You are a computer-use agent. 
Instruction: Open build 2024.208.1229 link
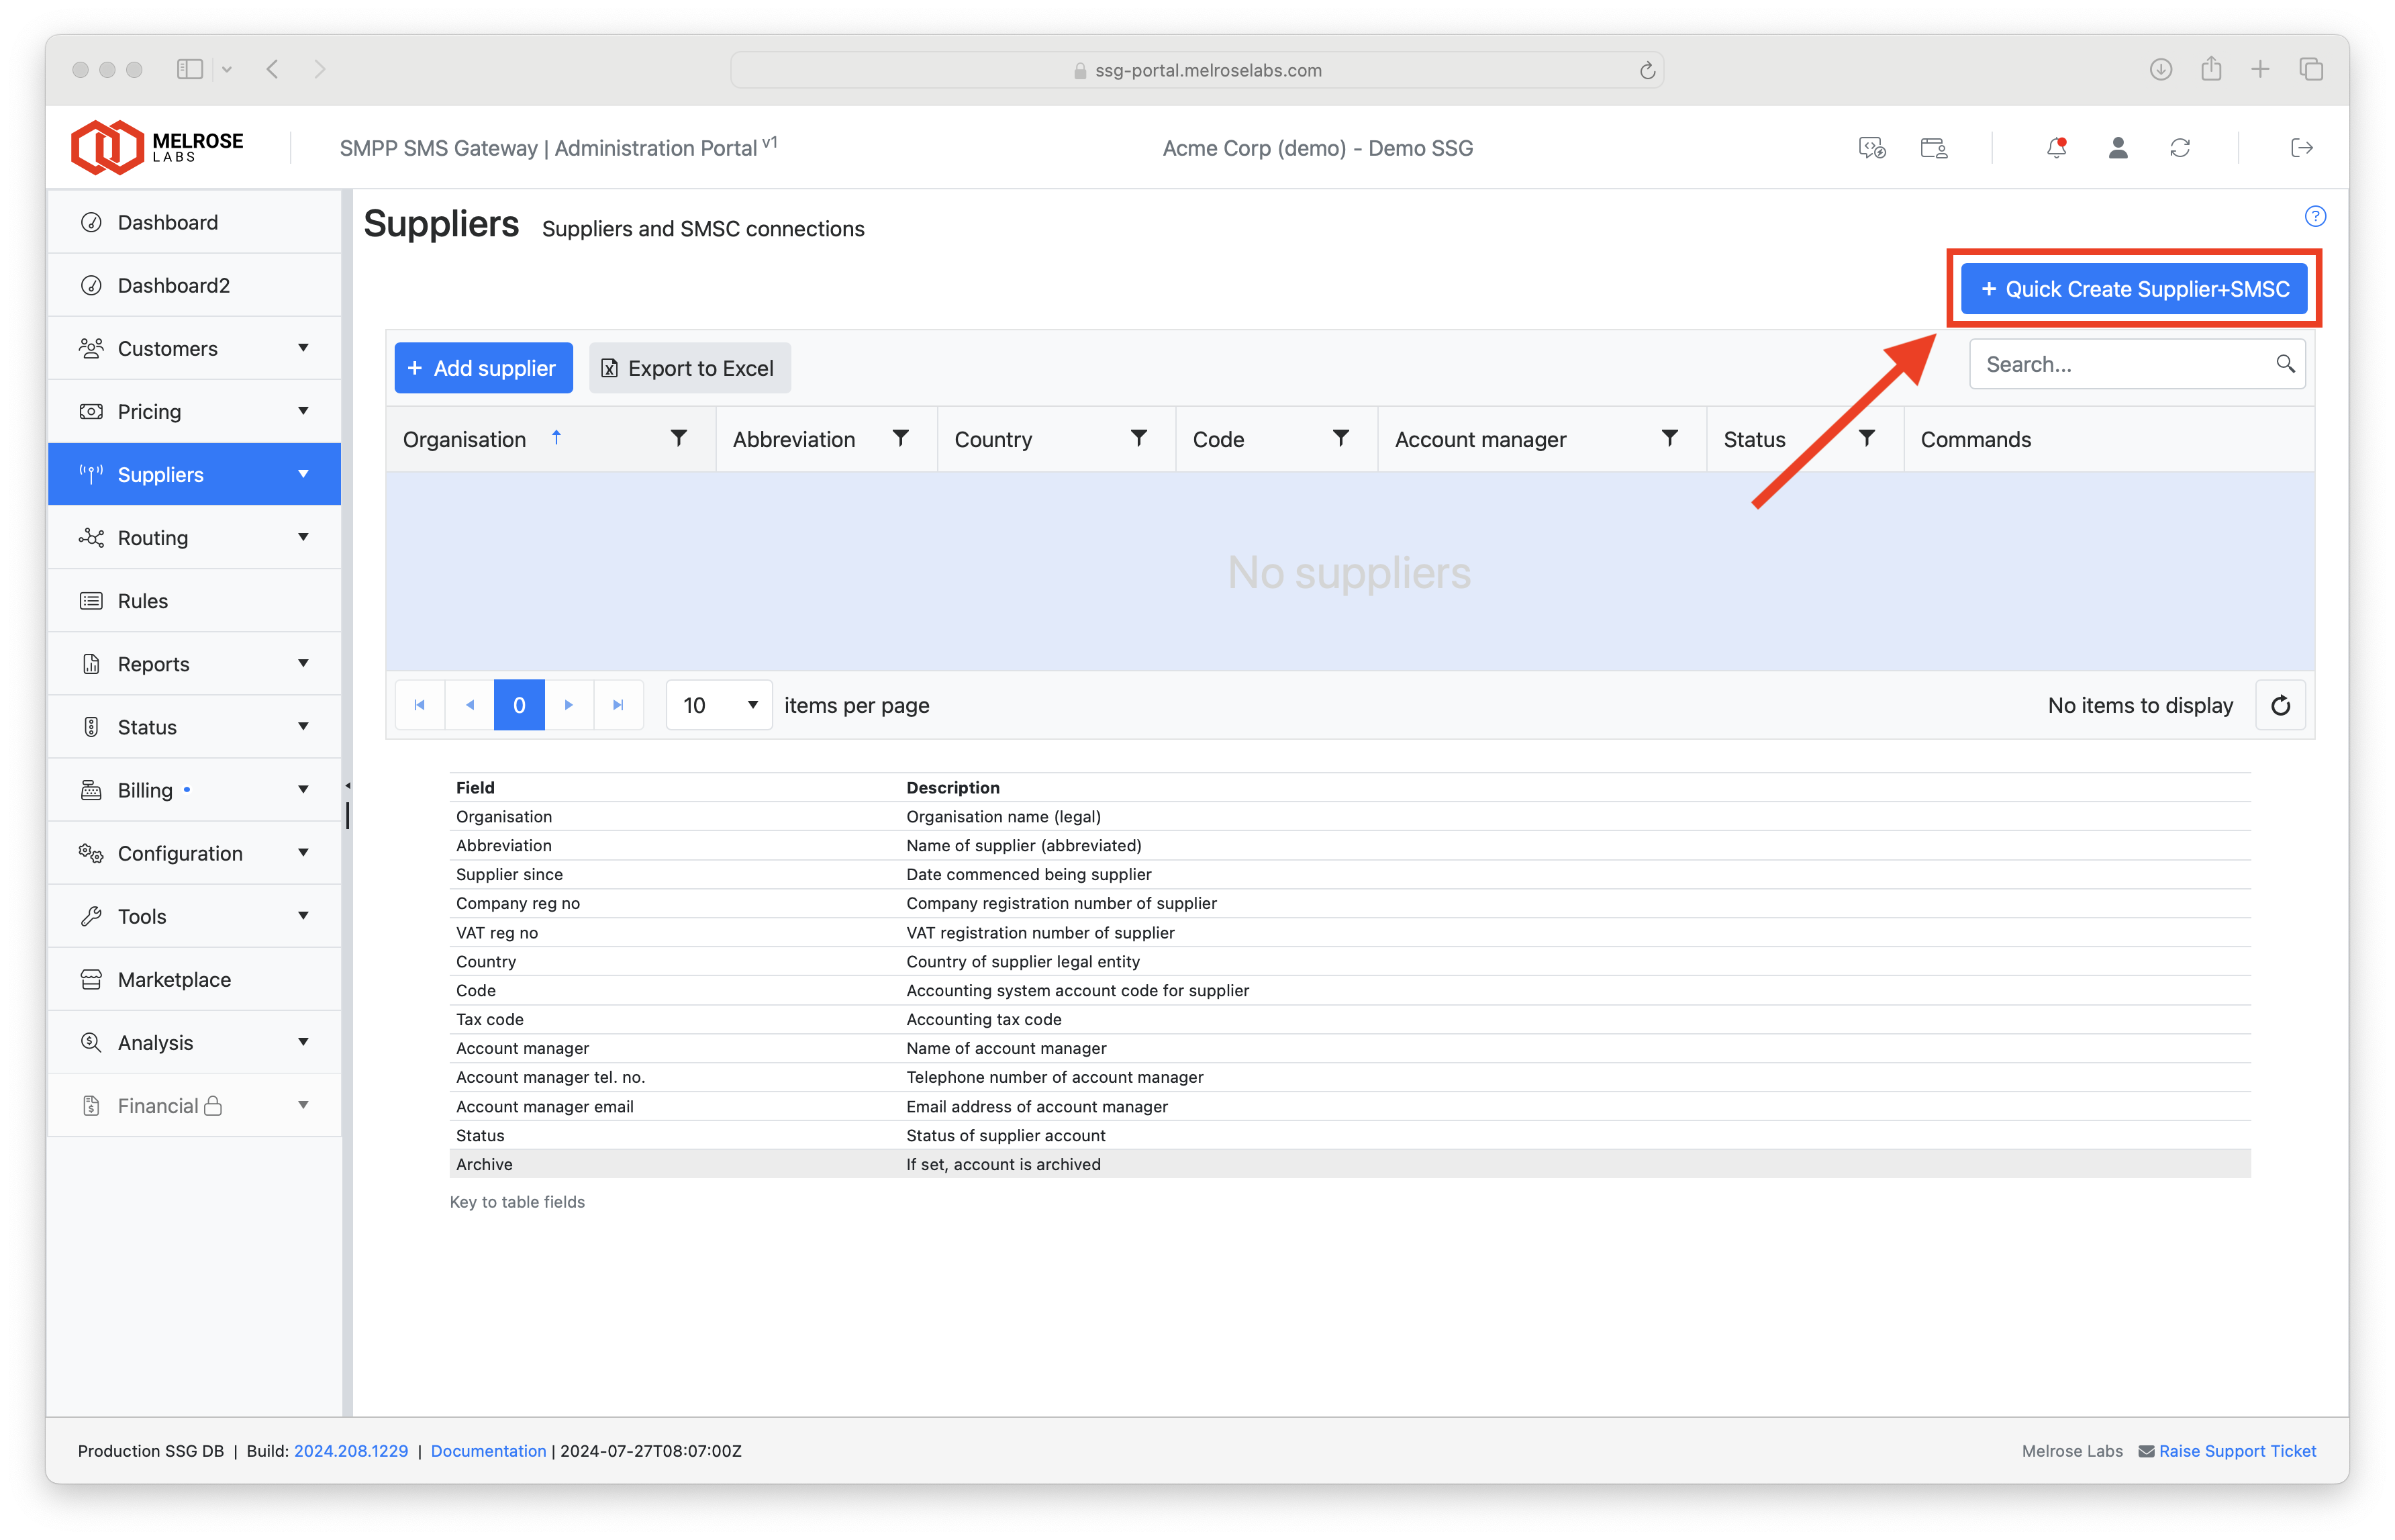click(351, 1451)
